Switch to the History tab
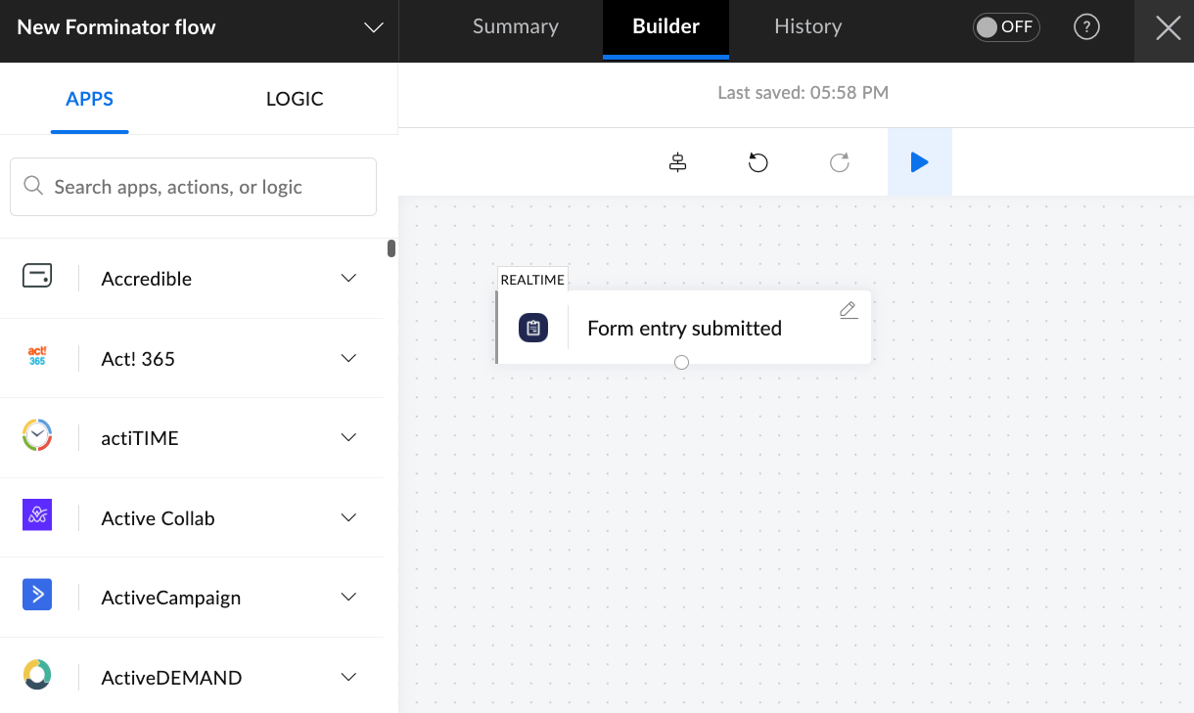The height and width of the screenshot is (713, 1194). coord(807,27)
